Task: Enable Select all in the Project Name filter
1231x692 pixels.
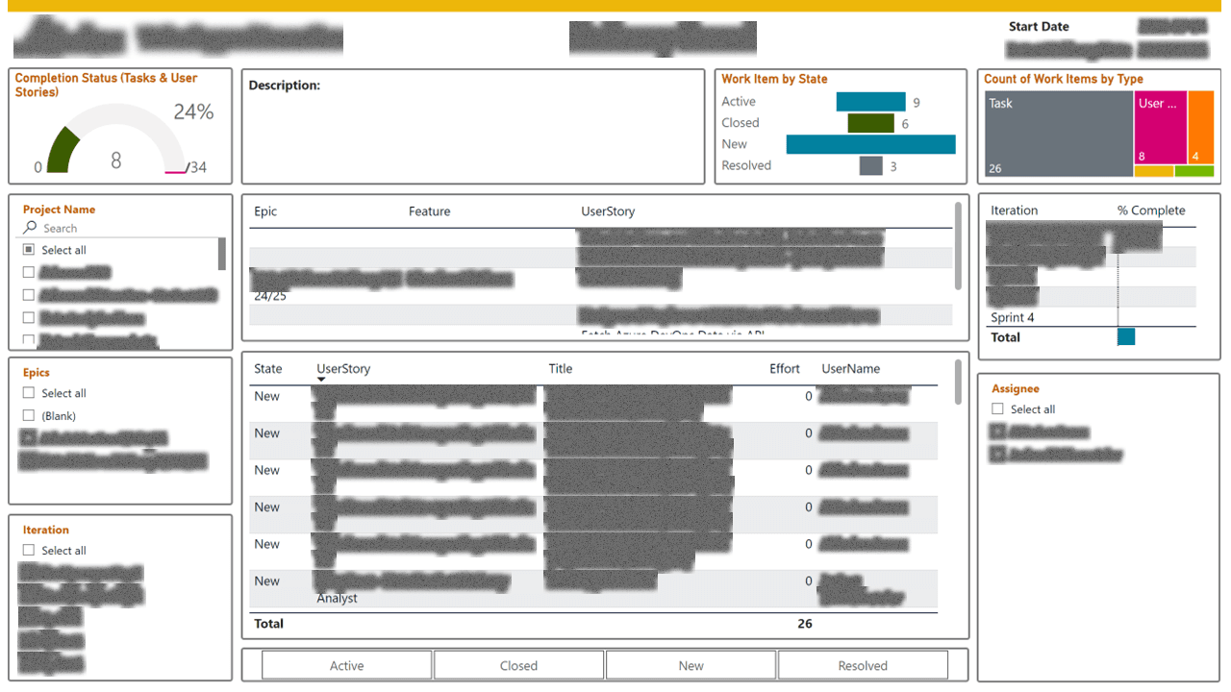Action: [30, 249]
